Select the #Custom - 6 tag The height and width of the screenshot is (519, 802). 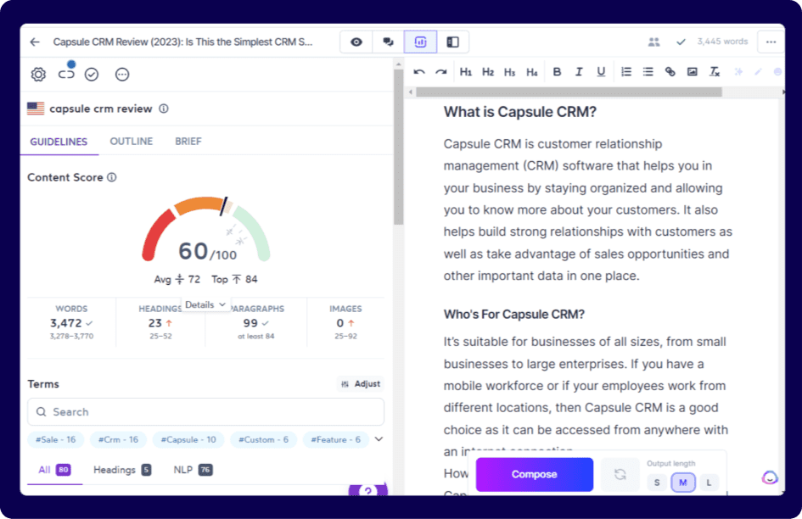pyautogui.click(x=263, y=439)
